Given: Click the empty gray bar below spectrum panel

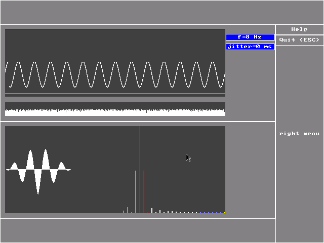Looking at the screenshot, I should (138, 230).
